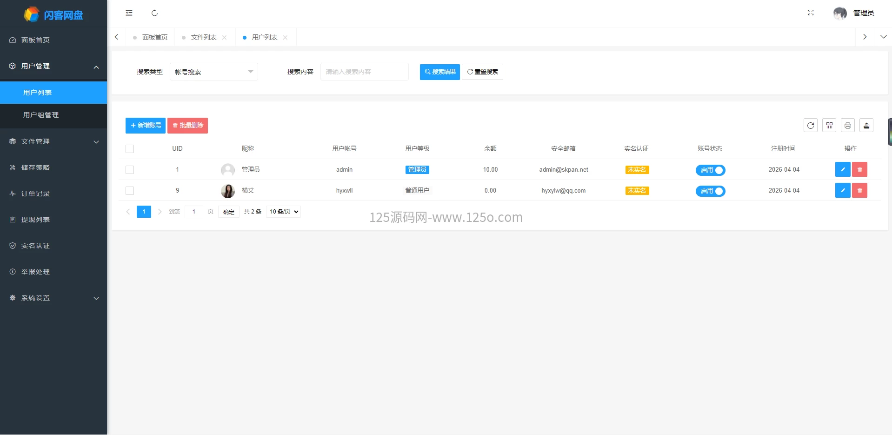892x435 pixels.
Task: Export the user table data
Action: [866, 126]
